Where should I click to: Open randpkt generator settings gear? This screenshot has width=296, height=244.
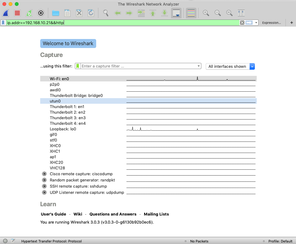click(44, 180)
